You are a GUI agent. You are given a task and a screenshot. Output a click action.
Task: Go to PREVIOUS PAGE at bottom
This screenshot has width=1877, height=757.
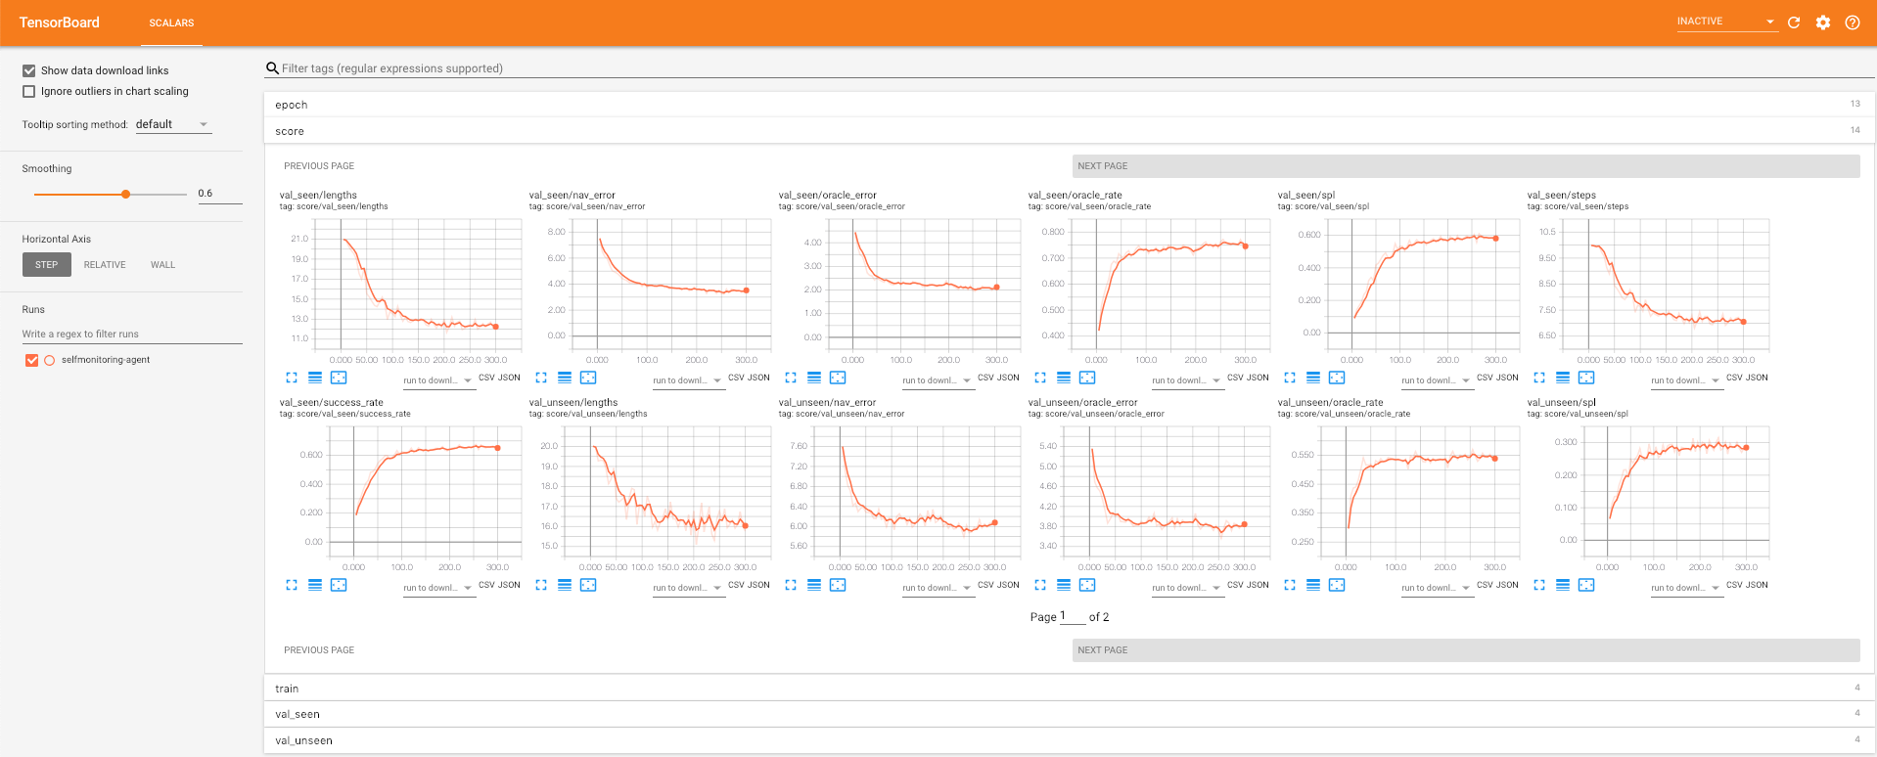click(x=319, y=650)
